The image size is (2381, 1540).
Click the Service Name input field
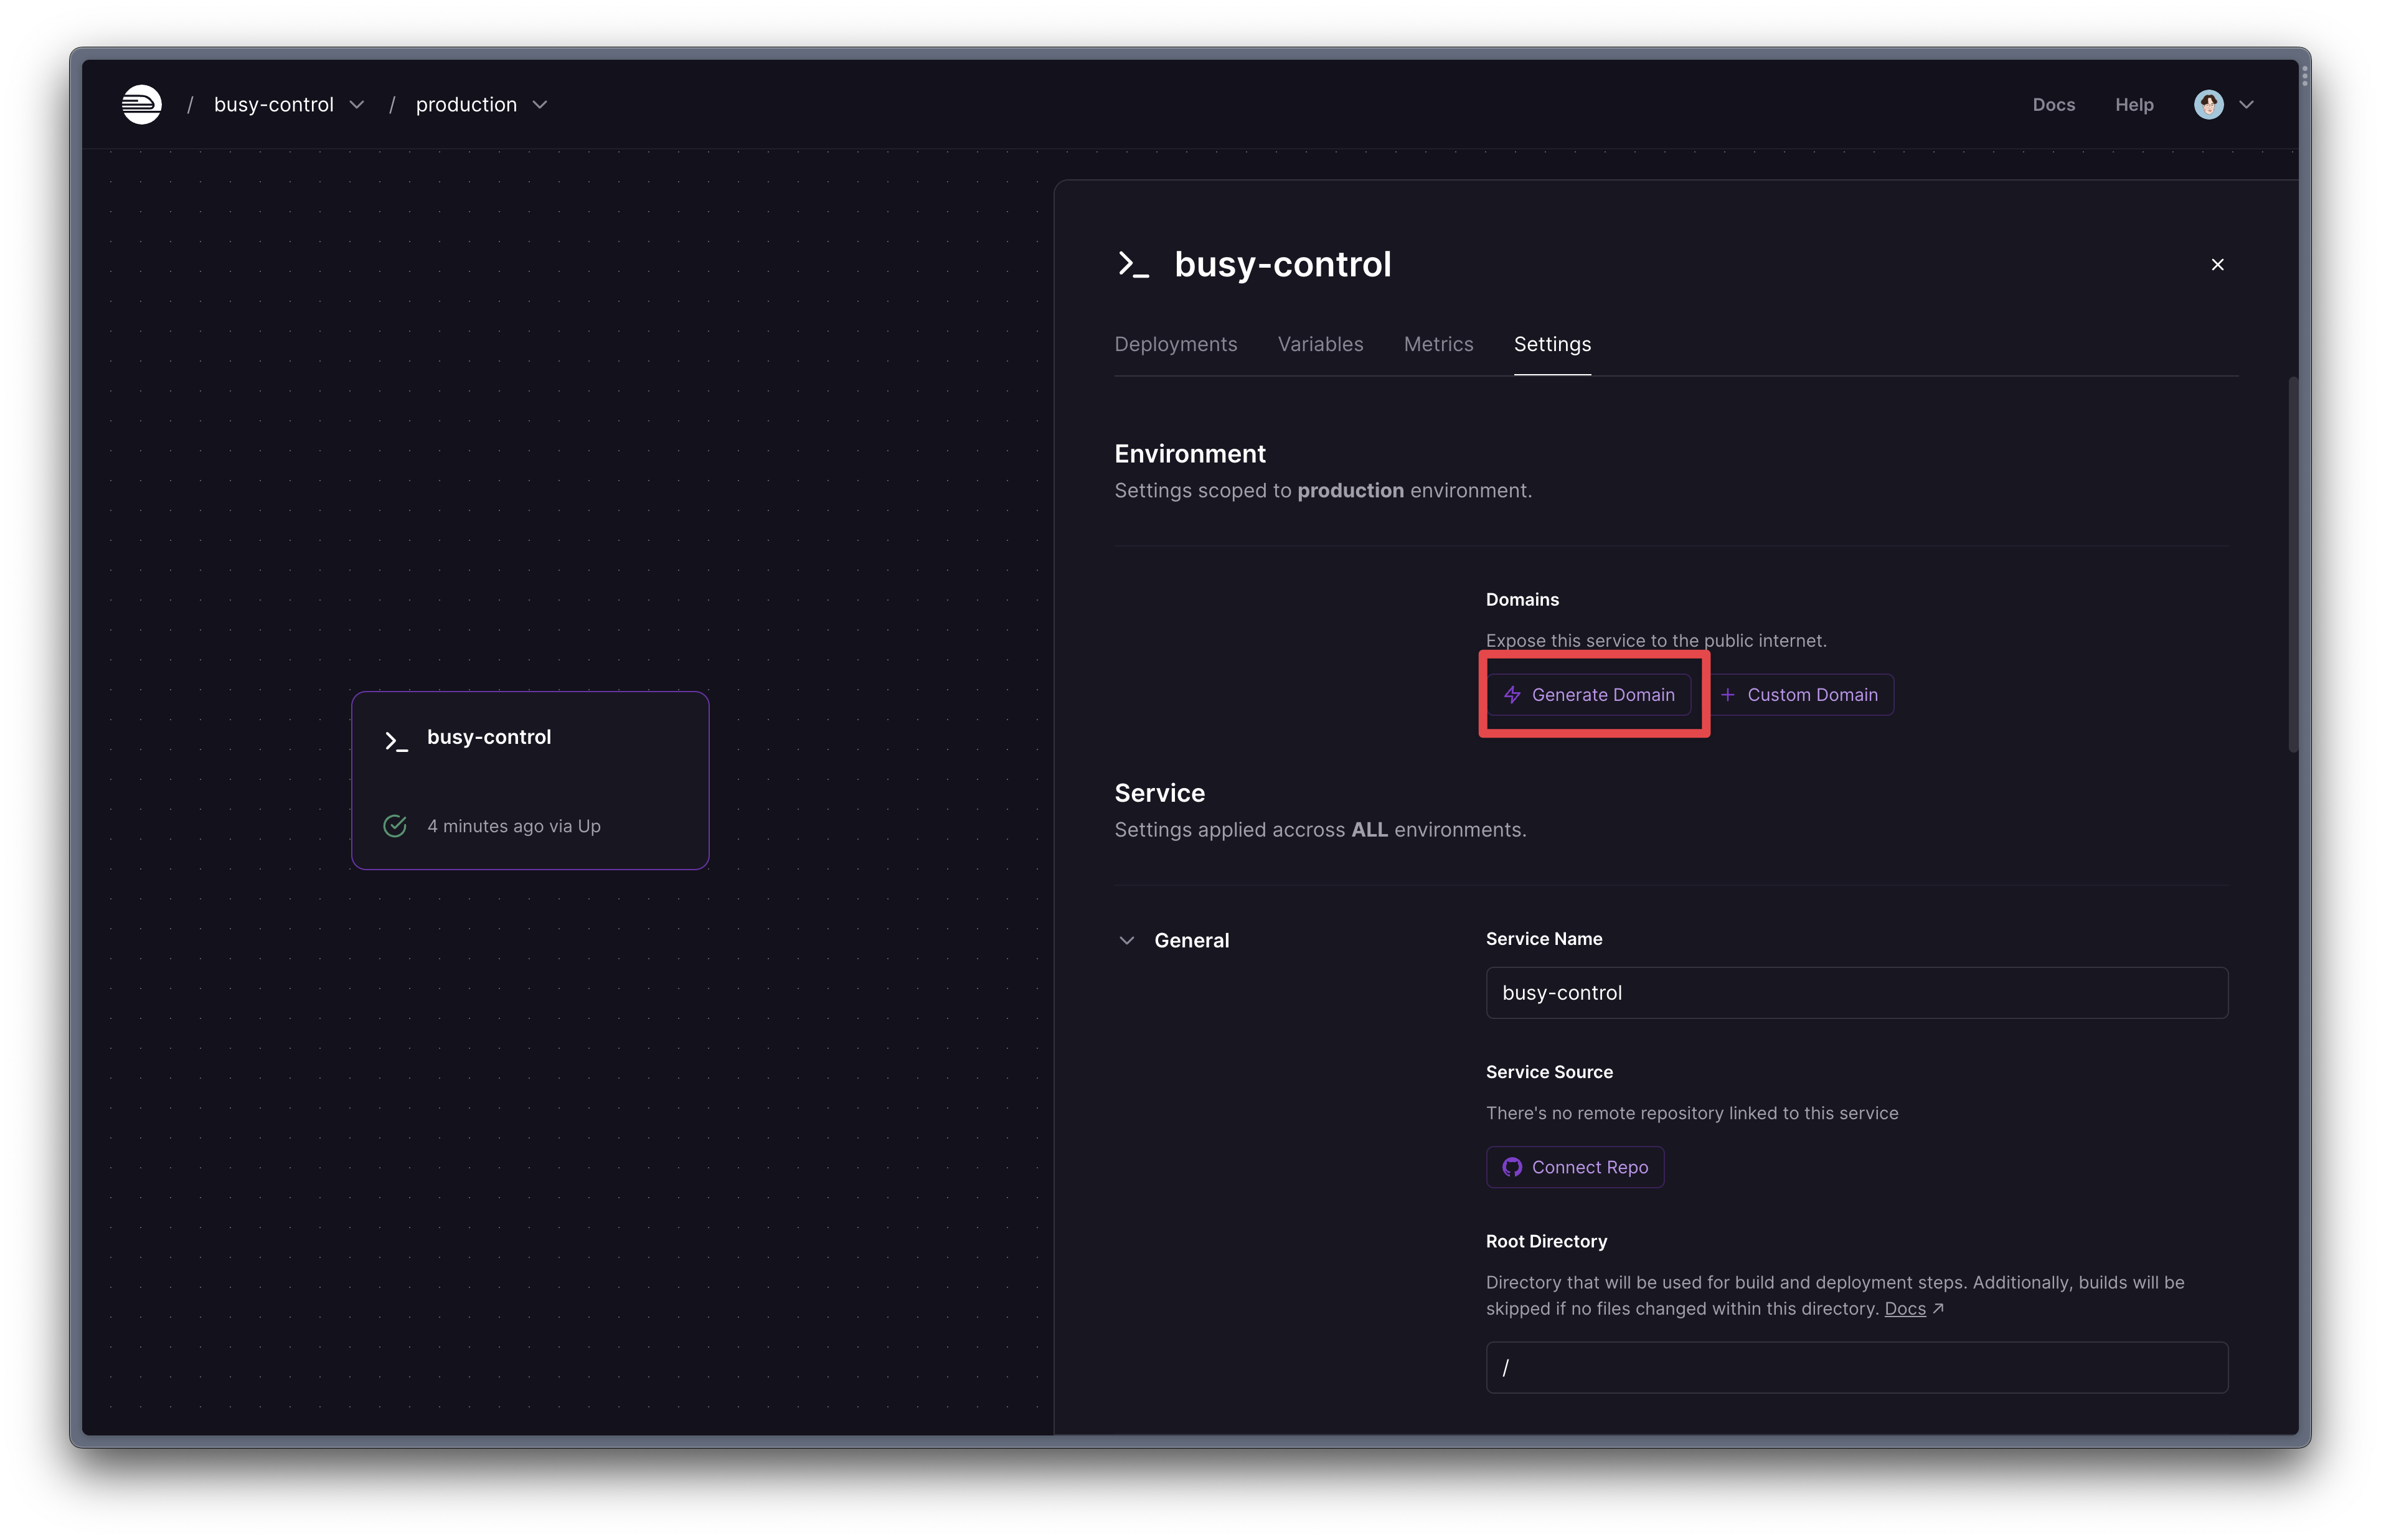(x=1856, y=993)
